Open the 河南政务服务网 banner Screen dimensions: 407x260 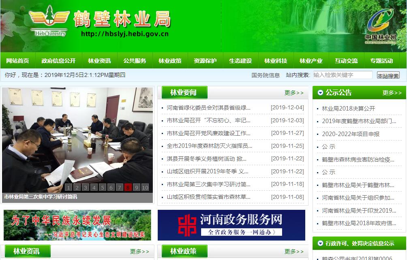coord(231,225)
